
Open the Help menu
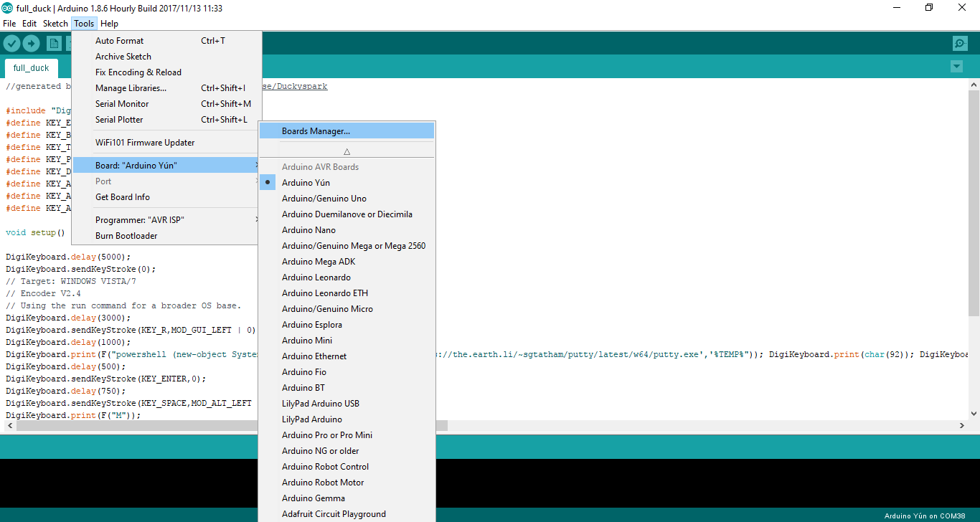point(109,24)
